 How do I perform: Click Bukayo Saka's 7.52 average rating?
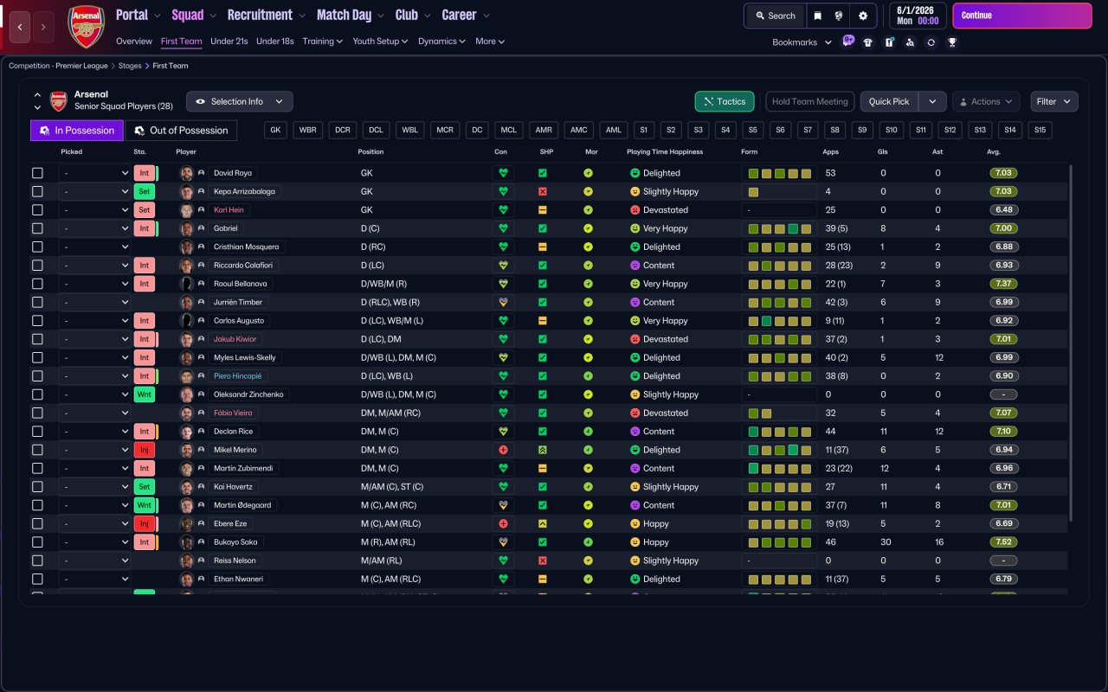(1003, 542)
